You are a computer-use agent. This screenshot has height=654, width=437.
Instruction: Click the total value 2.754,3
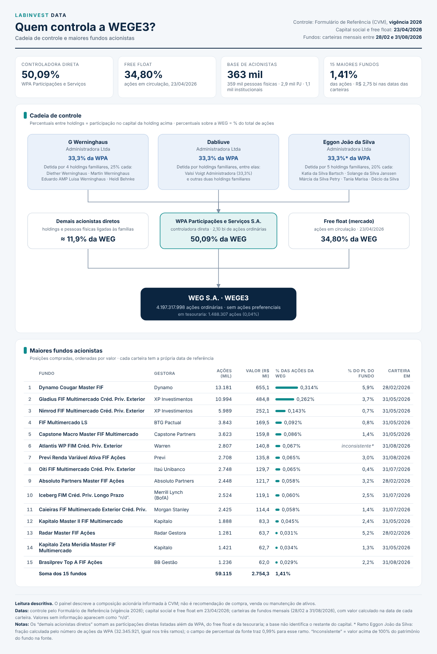tap(260, 573)
